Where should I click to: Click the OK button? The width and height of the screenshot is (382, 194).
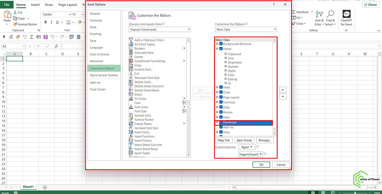point(261,165)
